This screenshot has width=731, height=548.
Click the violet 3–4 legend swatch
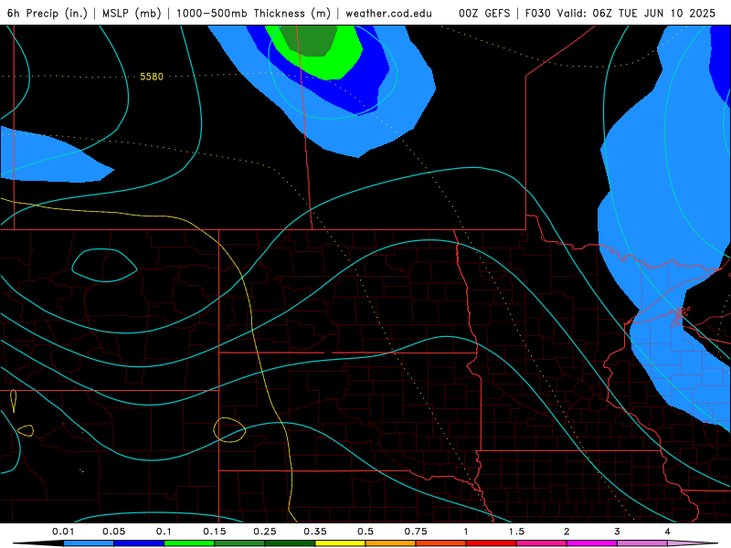642,543
